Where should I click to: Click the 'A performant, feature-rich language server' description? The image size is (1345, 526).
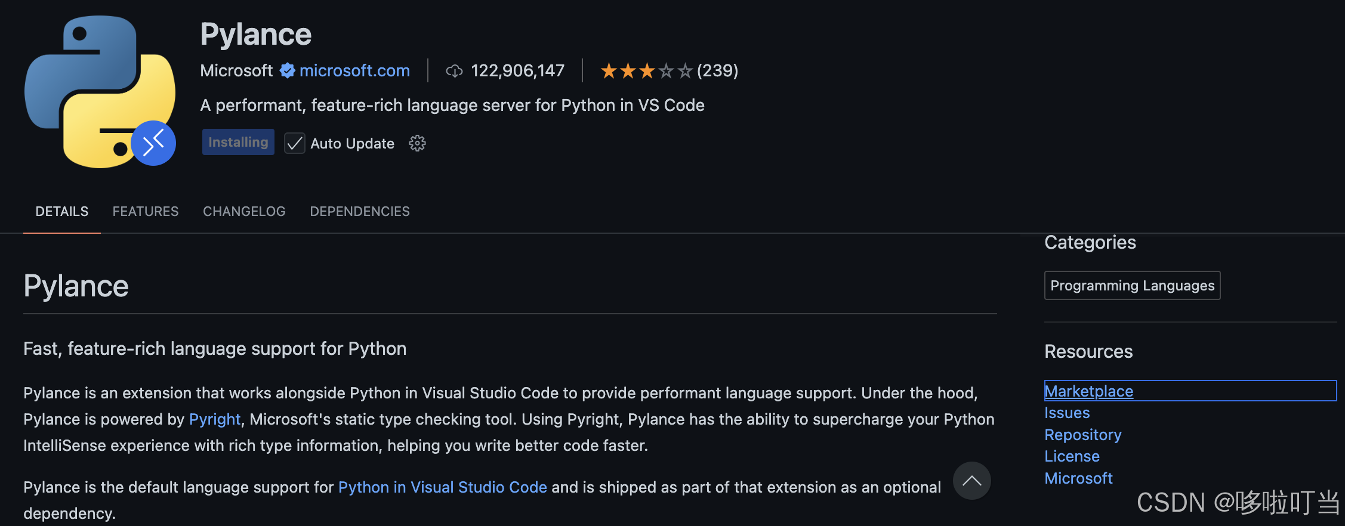(x=452, y=105)
